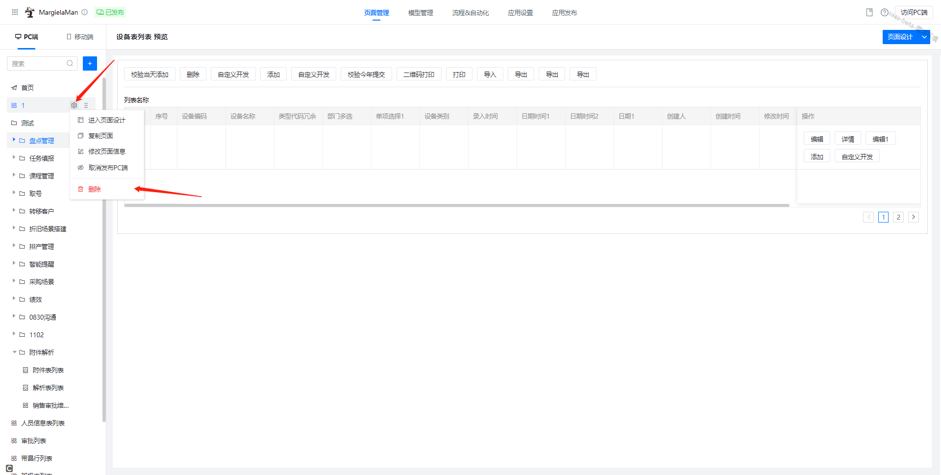Open the documentation book icon

click(869, 12)
